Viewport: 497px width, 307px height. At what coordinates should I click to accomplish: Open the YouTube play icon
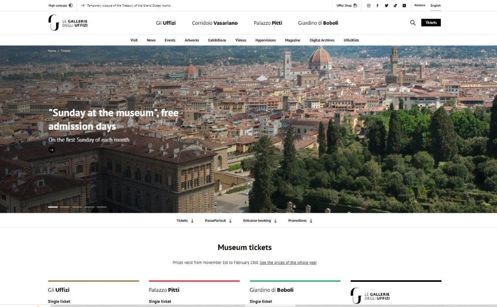tap(404, 5)
